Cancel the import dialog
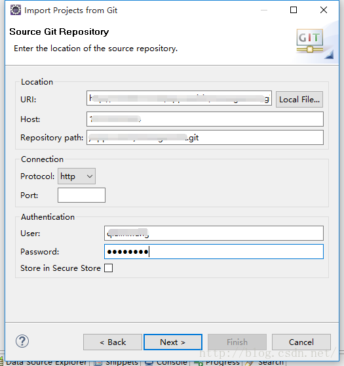 pos(301,342)
